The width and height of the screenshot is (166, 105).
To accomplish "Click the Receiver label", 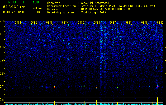I will 54,9.
